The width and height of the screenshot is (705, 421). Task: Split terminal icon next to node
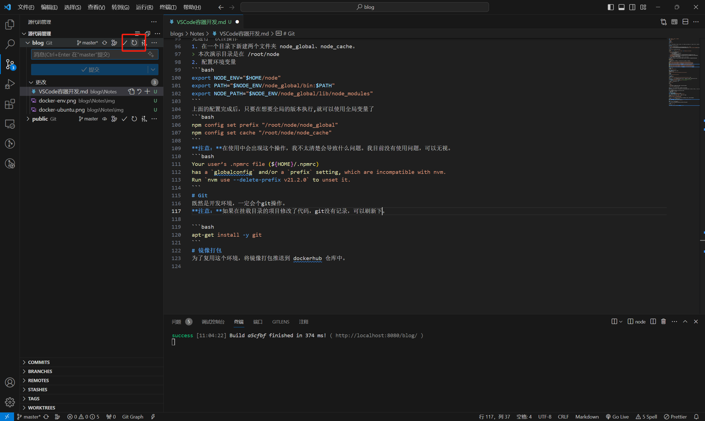pyautogui.click(x=653, y=322)
